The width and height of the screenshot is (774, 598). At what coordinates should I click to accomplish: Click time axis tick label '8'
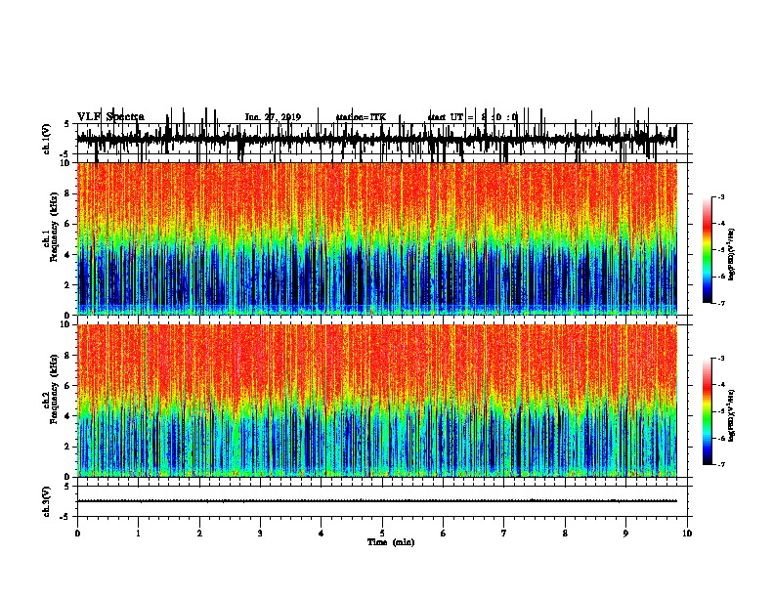pyautogui.click(x=565, y=534)
